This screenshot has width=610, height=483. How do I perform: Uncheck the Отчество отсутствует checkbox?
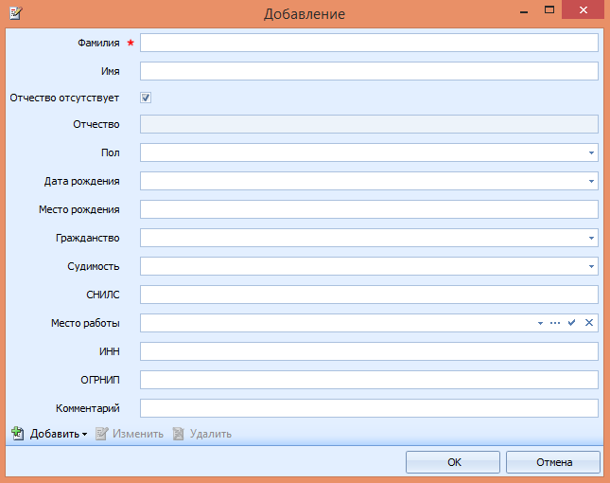[x=146, y=98]
